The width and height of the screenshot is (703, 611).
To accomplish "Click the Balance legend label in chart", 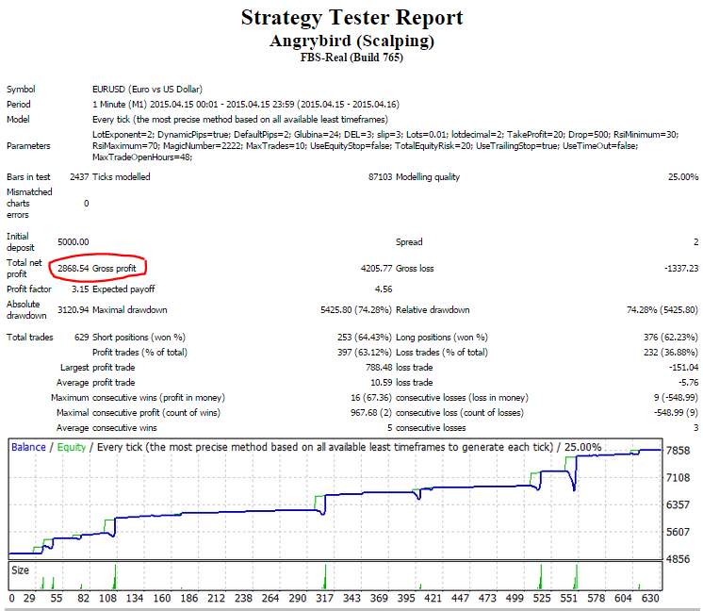I will click(x=28, y=447).
